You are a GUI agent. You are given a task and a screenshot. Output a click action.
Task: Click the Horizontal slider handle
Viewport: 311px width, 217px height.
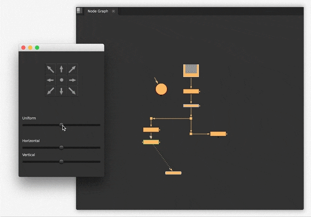pyautogui.click(x=62, y=148)
